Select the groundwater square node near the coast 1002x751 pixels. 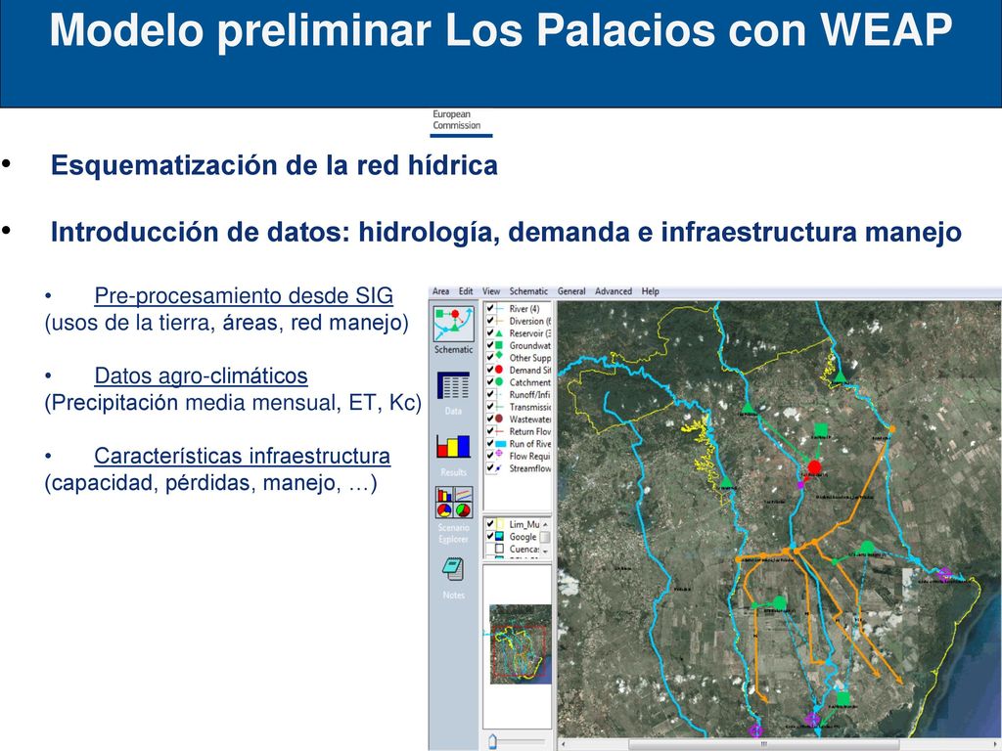coord(843,698)
